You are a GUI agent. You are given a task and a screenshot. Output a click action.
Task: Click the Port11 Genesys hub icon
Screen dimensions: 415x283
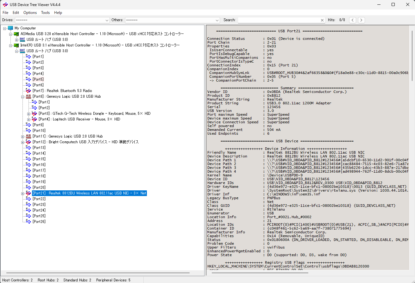pos(28,136)
